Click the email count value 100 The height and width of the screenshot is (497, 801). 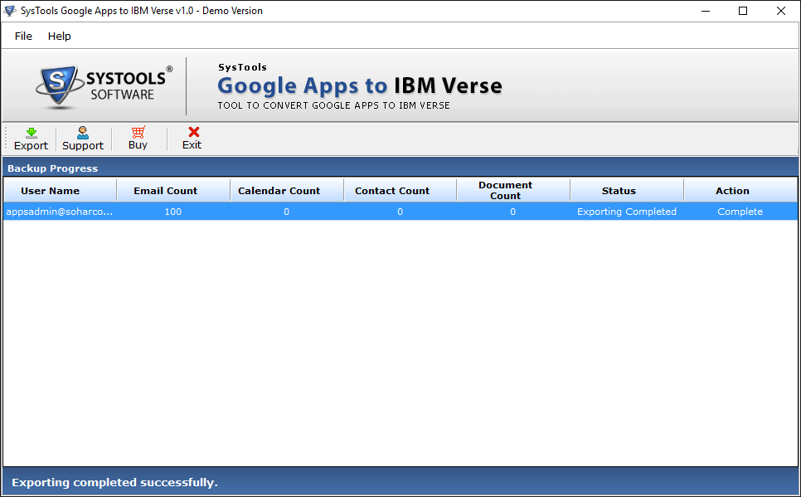tap(173, 212)
